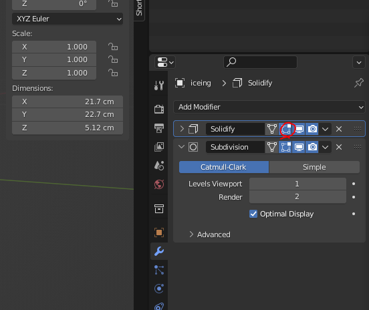Click Dimensions Z 5.12 cm field
Screen dimensions: 369x310
(68, 128)
